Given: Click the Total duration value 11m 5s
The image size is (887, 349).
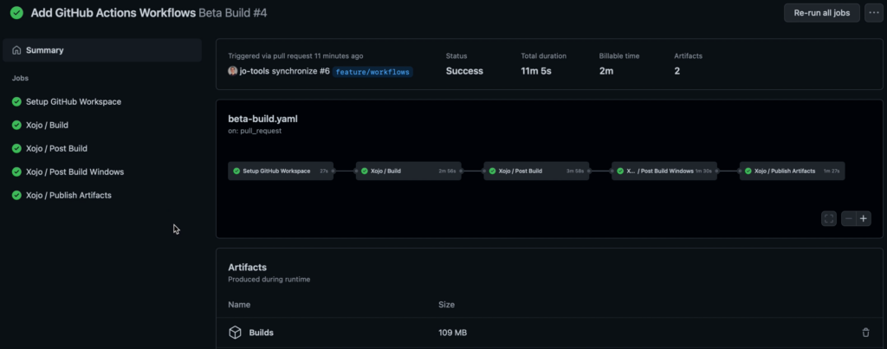Looking at the screenshot, I should (x=536, y=71).
